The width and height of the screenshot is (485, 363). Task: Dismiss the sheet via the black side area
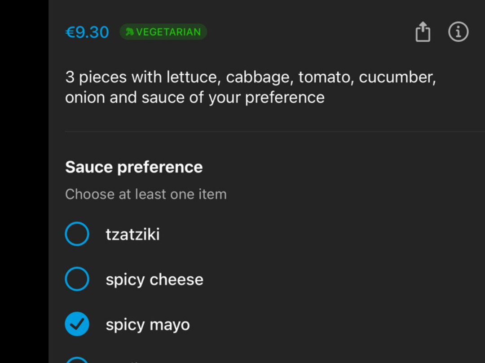[x=24, y=181]
